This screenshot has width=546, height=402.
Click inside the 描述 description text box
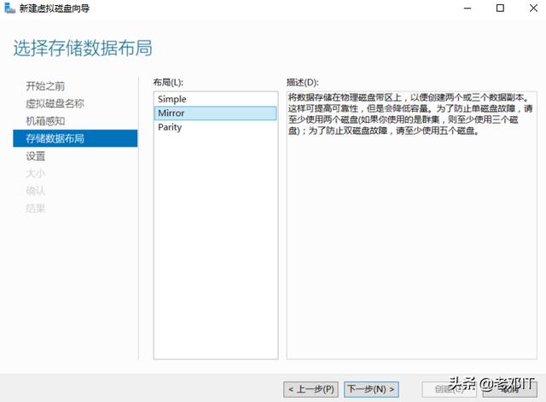coord(411,225)
